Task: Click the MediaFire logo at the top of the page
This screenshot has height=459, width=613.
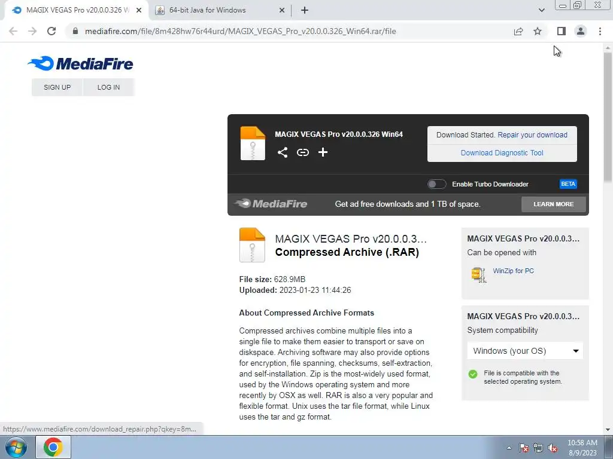Action: [81, 63]
